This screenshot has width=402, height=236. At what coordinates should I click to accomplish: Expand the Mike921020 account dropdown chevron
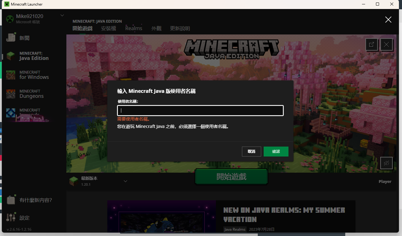(x=62, y=16)
